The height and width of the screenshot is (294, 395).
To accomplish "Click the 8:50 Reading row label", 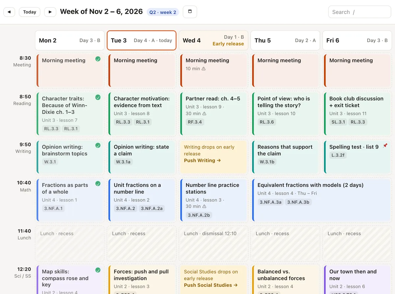I will tap(22, 100).
